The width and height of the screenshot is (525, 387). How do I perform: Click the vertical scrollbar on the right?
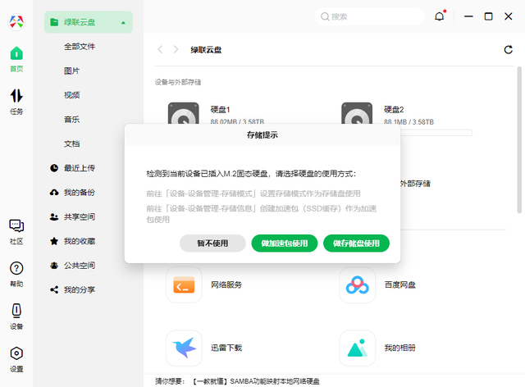[x=519, y=139]
